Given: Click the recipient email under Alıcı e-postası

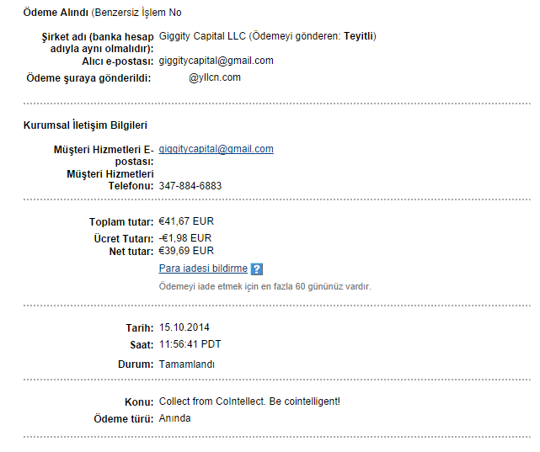Looking at the screenshot, I should 216,61.
